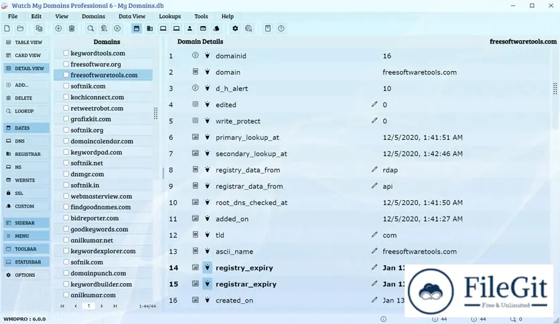Go to the next page of domains
The height and width of the screenshot is (324, 560).
(x=102, y=306)
